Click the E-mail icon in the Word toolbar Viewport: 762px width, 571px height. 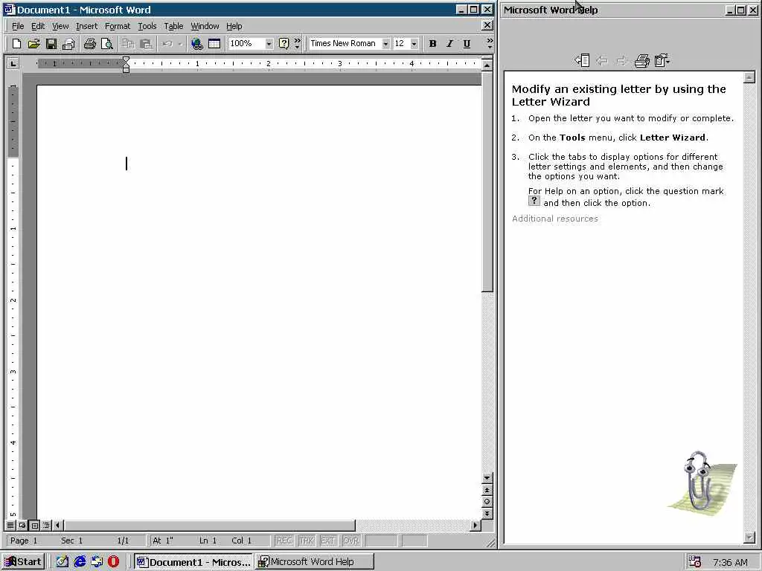68,44
